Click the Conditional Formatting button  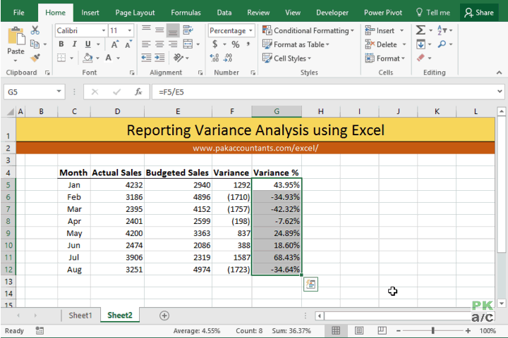(308, 30)
